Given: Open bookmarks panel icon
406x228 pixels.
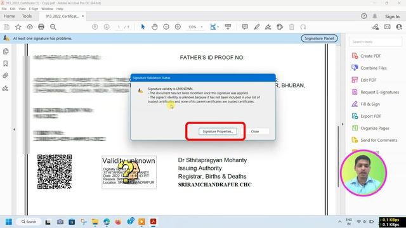Looking at the screenshot, I should [x=6, y=63].
